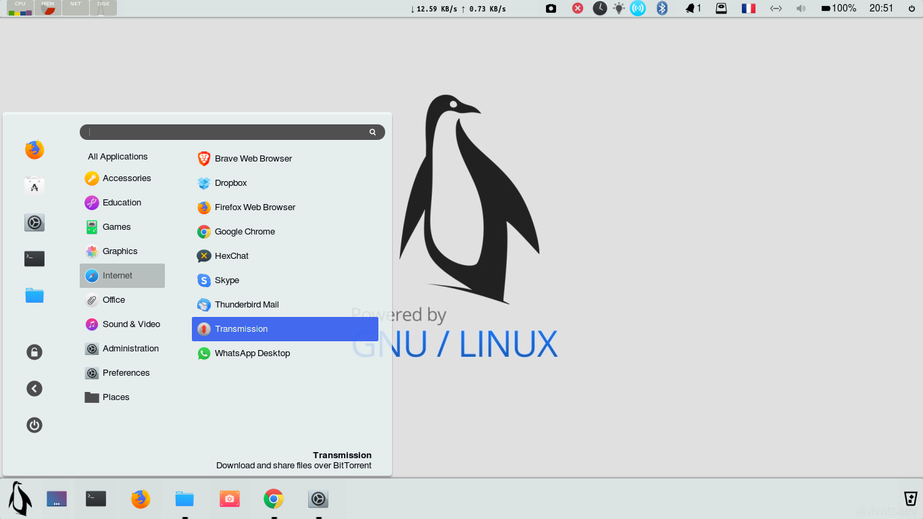Select the Graphics category
923x519 pixels.
click(122, 251)
